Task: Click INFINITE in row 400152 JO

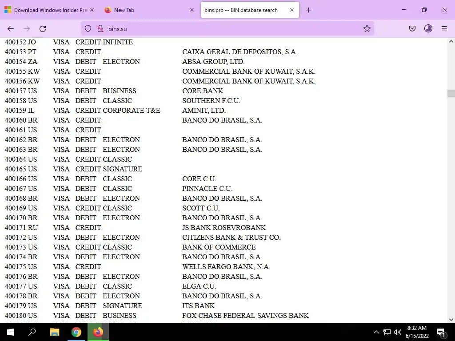Action: point(118,42)
